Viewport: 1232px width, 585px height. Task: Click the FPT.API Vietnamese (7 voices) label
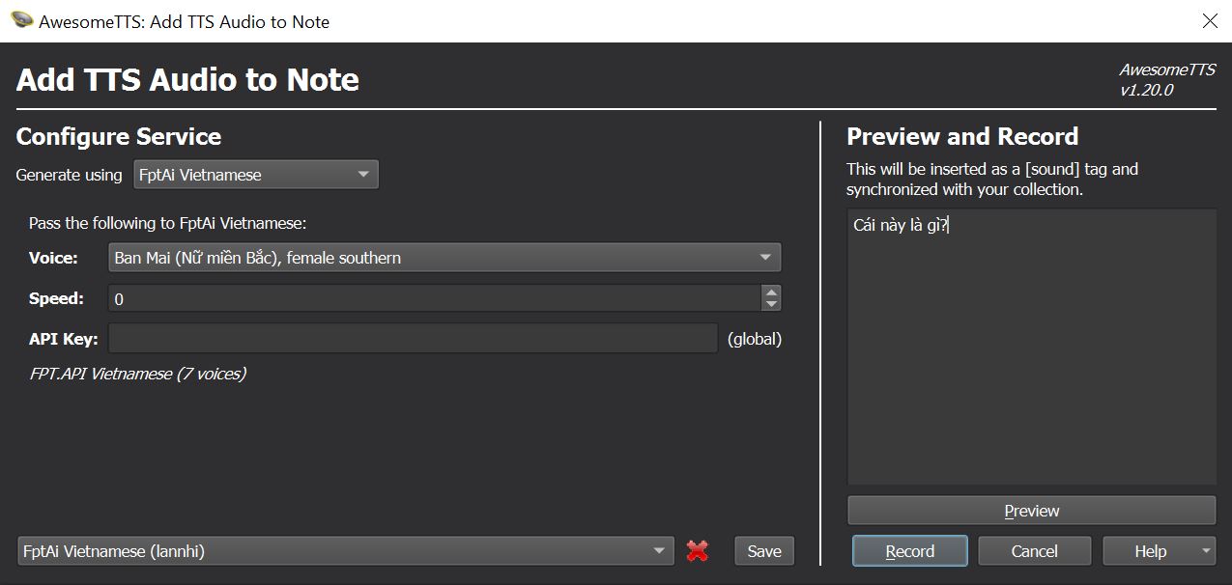tap(139, 374)
